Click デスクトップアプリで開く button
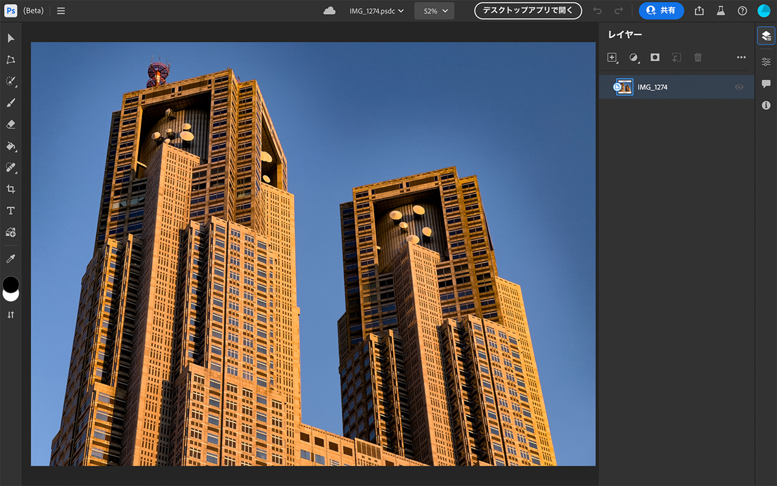This screenshot has width=777, height=486. tap(528, 11)
